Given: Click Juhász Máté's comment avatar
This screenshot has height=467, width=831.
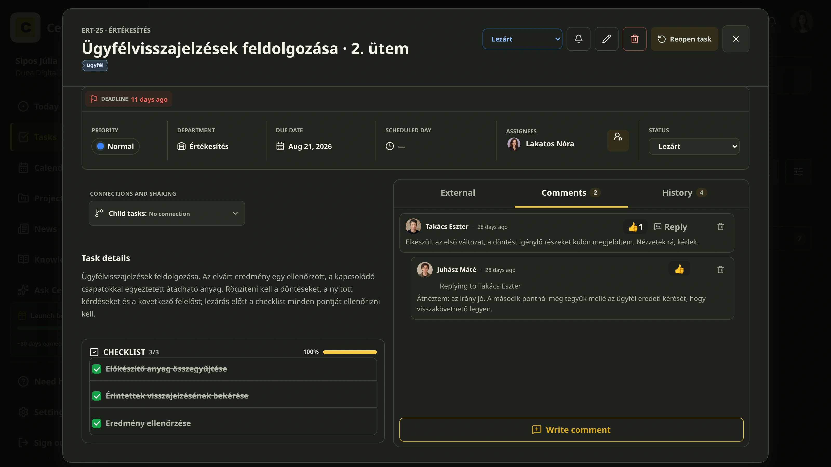Looking at the screenshot, I should (x=425, y=270).
